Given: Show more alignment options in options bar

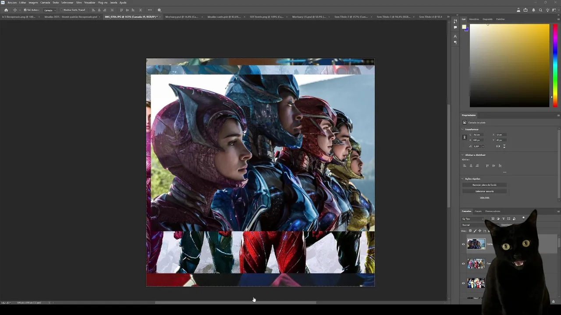Looking at the screenshot, I should pyautogui.click(x=150, y=10).
